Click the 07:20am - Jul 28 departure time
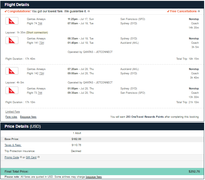This screenshot has height=180, width=205. [81, 69]
